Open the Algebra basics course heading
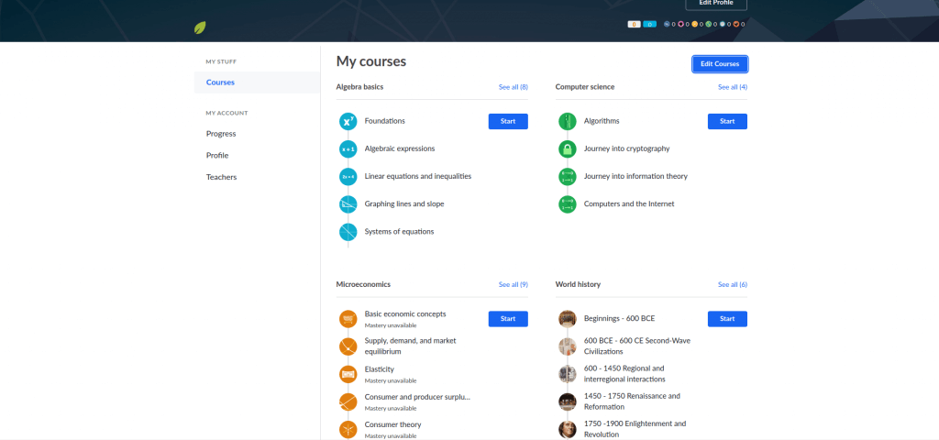 click(x=359, y=87)
